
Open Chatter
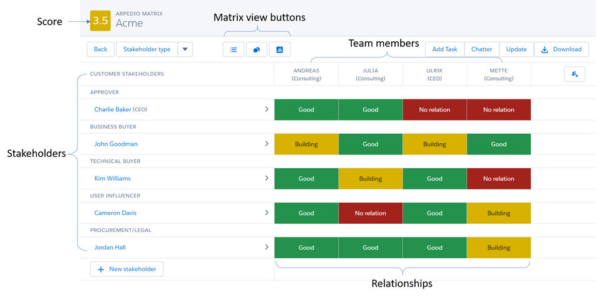pos(481,49)
